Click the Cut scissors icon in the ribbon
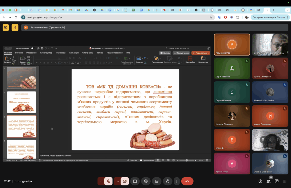The height and width of the screenshot is (188, 291). [13, 57]
